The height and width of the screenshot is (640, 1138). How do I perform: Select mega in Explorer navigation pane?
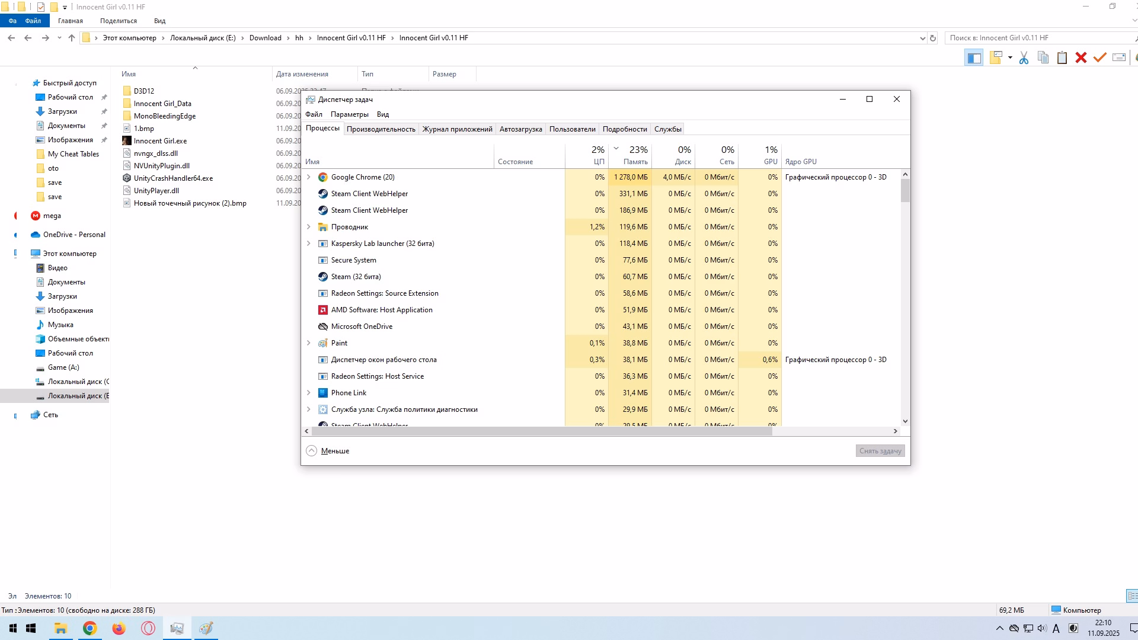tap(52, 216)
